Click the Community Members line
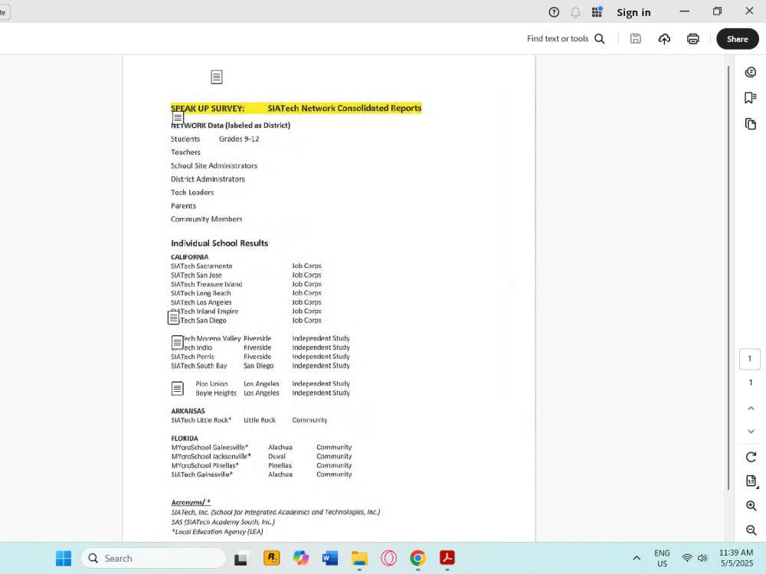 (x=206, y=219)
